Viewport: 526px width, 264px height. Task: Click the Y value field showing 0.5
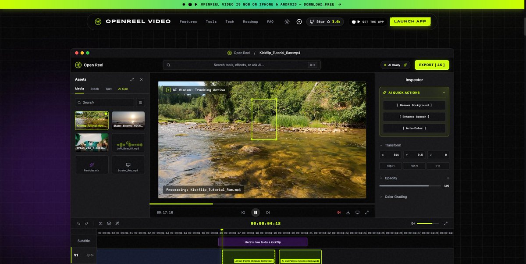coord(414,155)
